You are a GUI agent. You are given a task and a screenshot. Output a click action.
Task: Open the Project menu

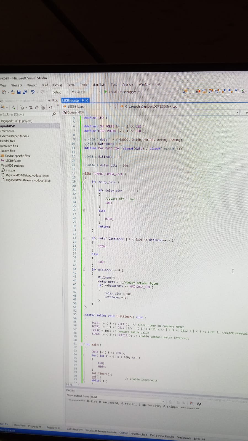(x=32, y=85)
